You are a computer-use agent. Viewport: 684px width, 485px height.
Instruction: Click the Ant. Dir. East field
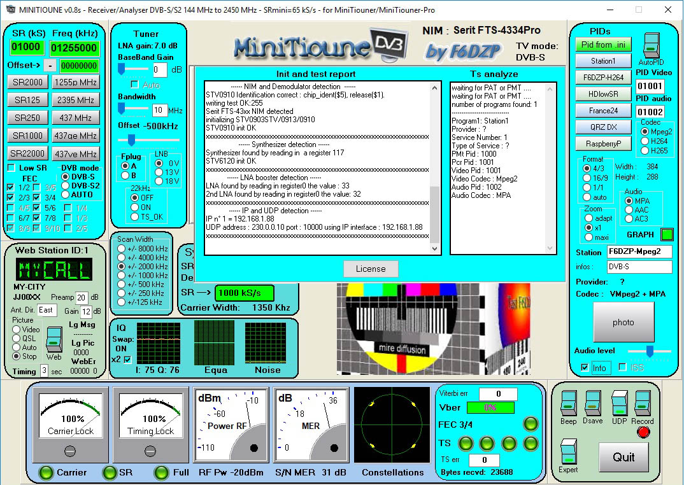pos(46,310)
